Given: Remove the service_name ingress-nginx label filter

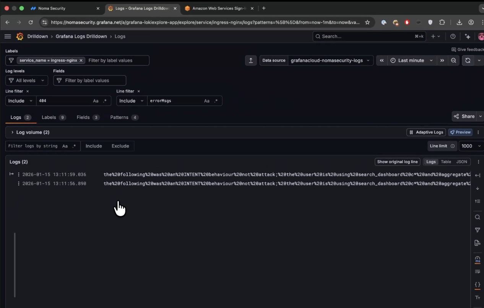Looking at the screenshot, I should click(x=81, y=60).
